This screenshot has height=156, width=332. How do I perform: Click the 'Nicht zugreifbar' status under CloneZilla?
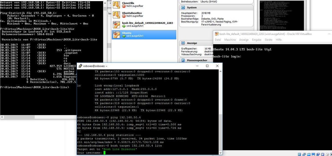(x=135, y=6)
